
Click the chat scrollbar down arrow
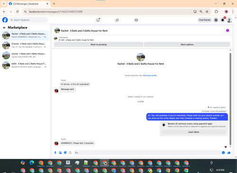[x=230, y=147]
